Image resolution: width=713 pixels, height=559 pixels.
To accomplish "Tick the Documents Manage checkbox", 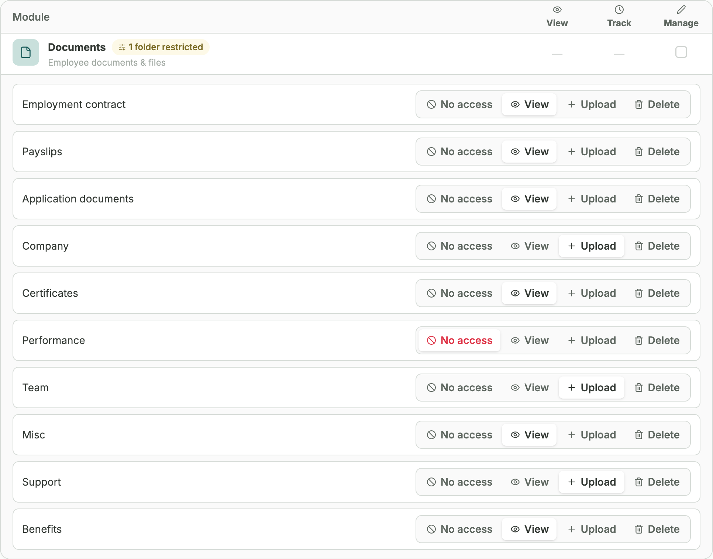I will [681, 52].
